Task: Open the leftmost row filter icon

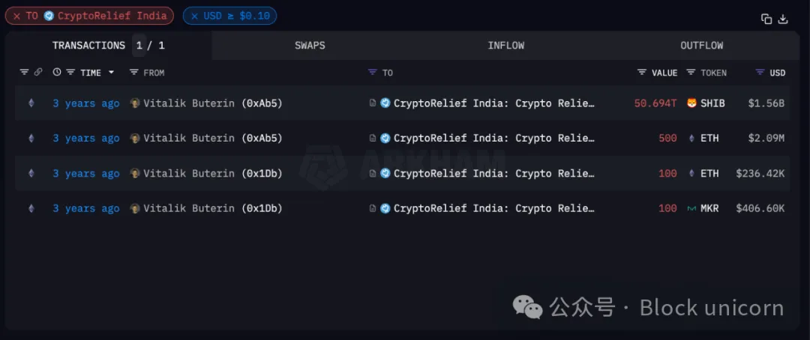Action: coord(24,73)
